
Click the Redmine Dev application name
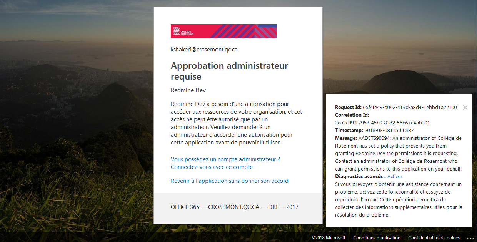pyautogui.click(x=188, y=90)
